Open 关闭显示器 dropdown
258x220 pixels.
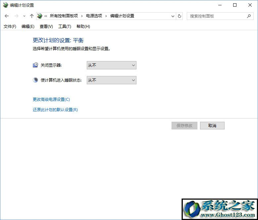112,65
